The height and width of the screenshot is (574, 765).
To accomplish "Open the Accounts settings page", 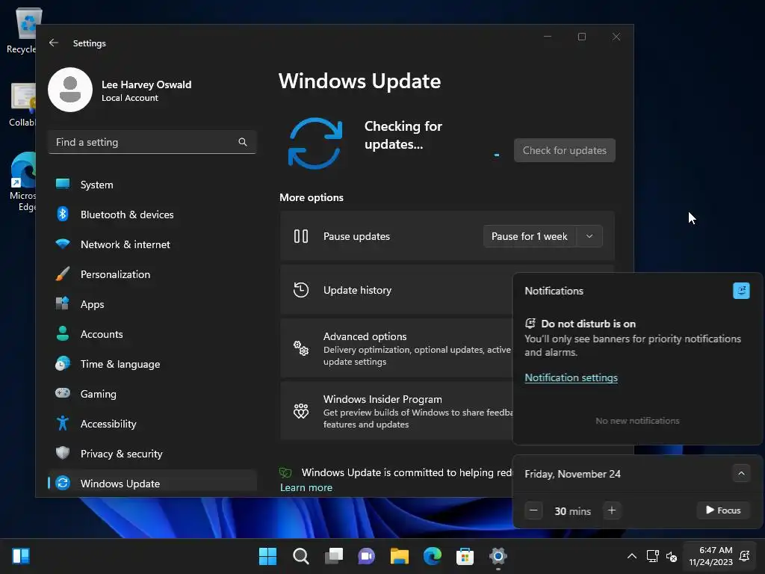I will click(x=152, y=334).
